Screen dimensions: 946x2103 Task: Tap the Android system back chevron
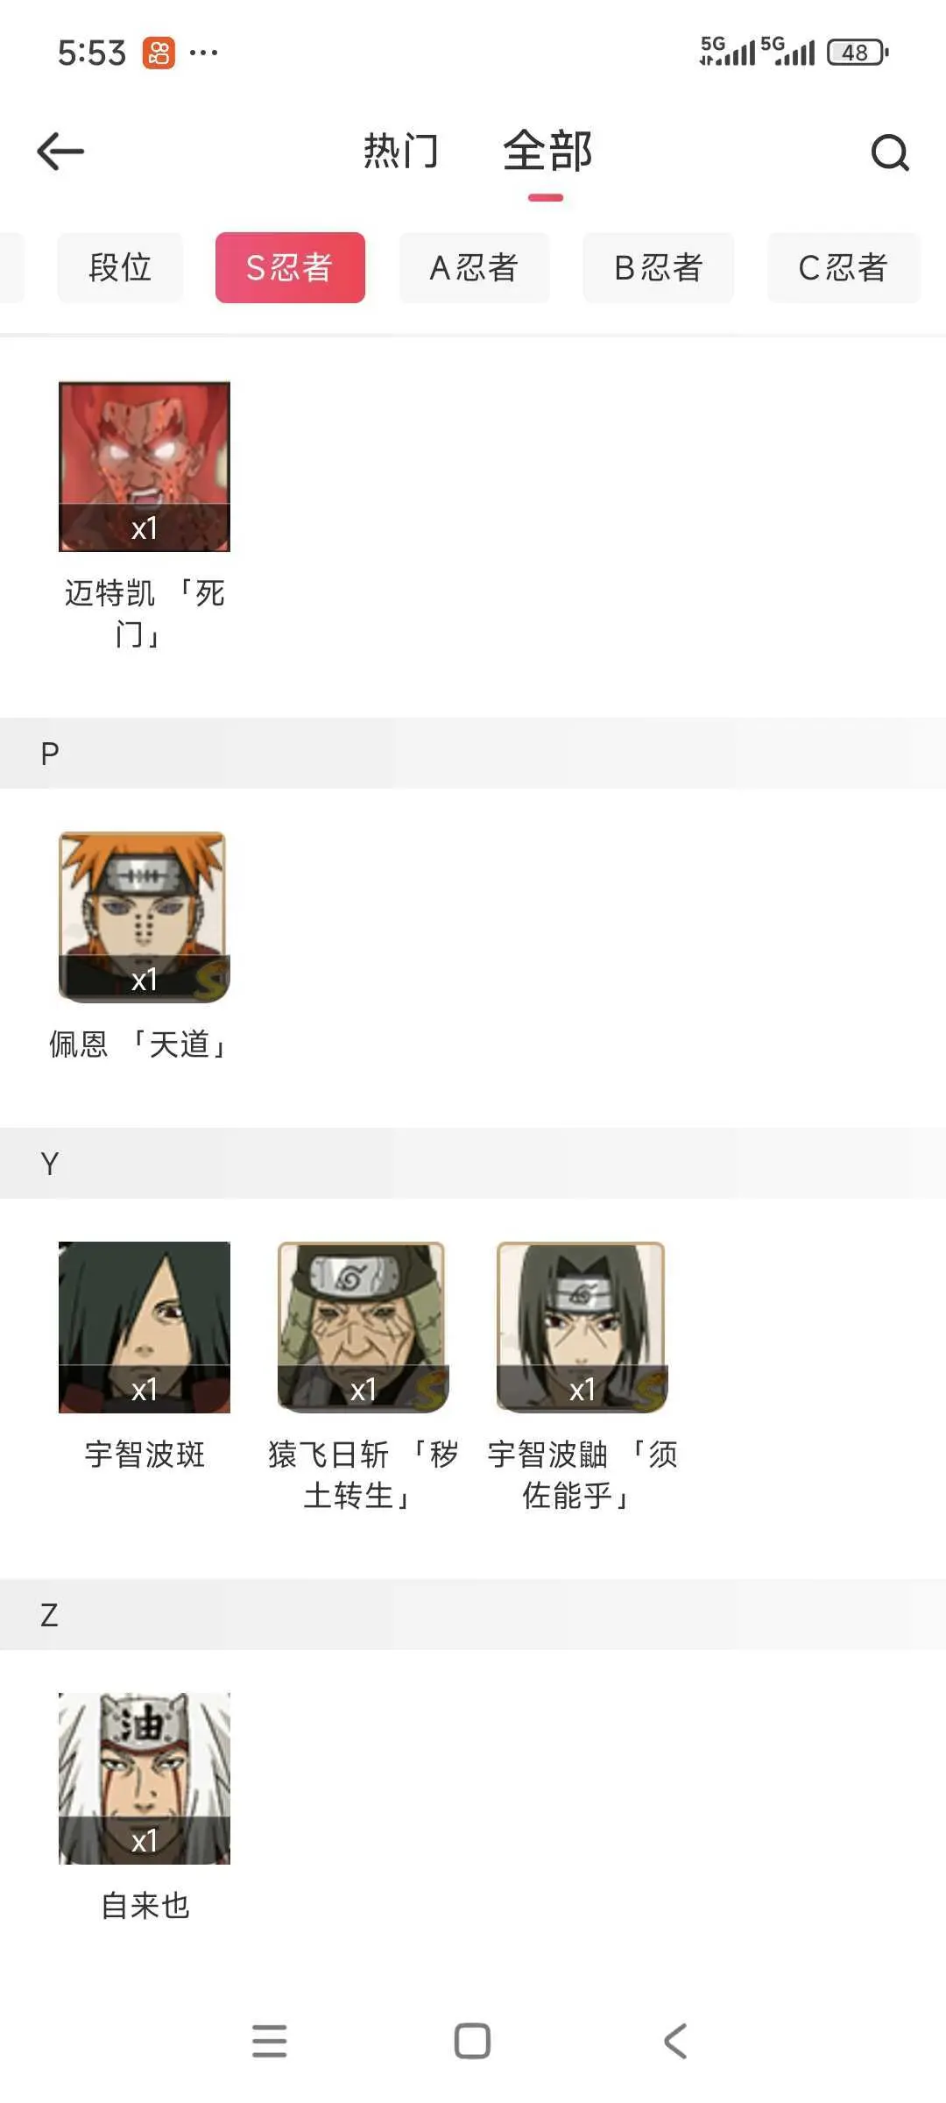click(x=675, y=2041)
